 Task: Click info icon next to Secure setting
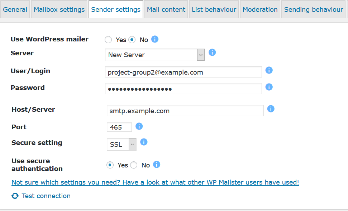tap(144, 142)
